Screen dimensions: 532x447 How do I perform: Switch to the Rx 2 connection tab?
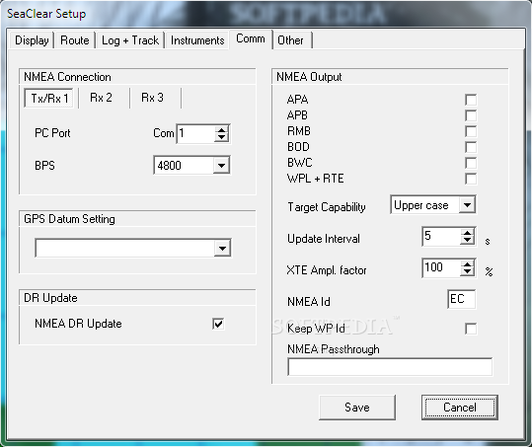coord(101,98)
